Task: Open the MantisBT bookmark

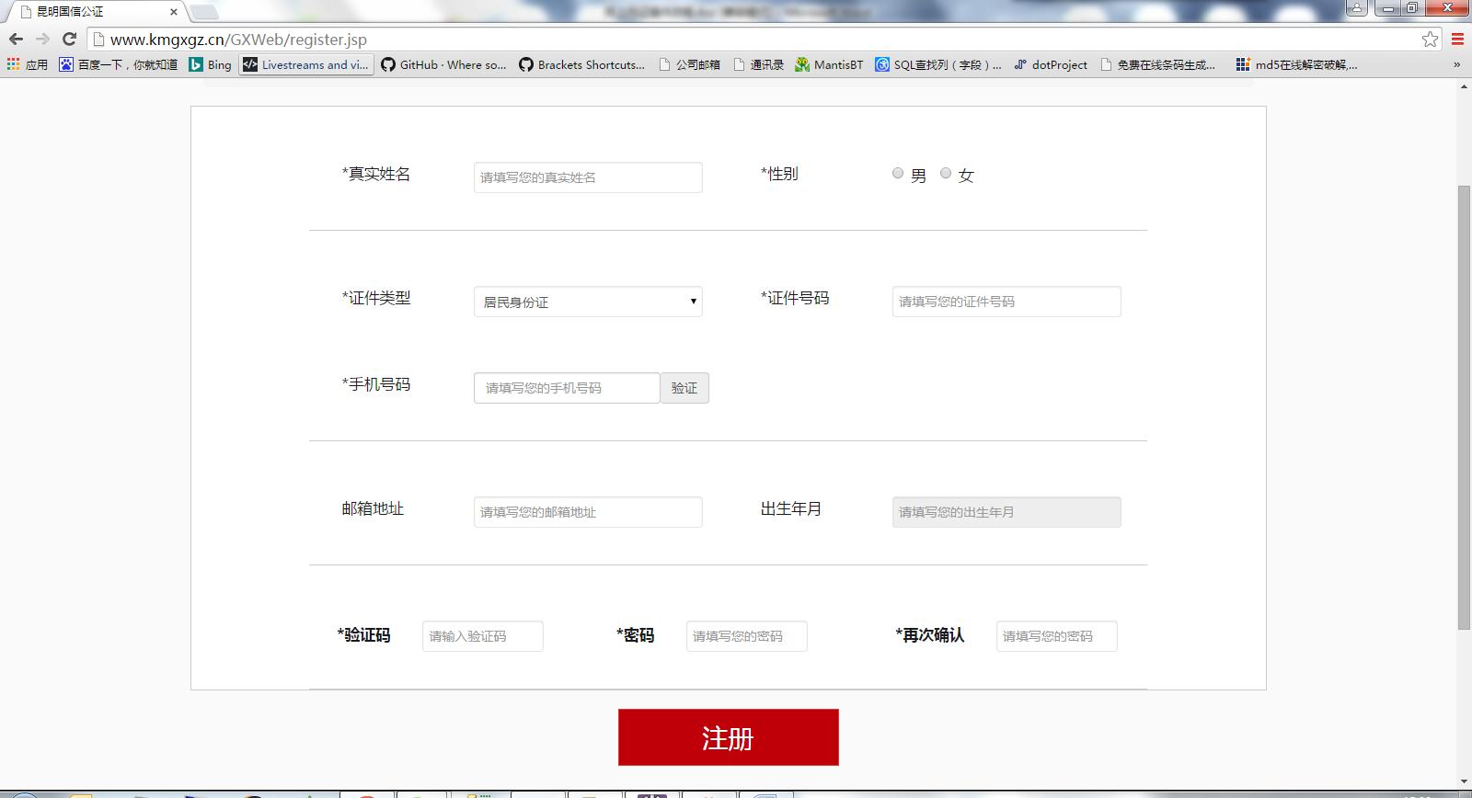Action: coord(829,64)
